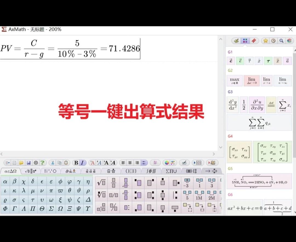Open the recent history clock icon
The height and width of the screenshot is (242, 296).
[x=273, y=41]
